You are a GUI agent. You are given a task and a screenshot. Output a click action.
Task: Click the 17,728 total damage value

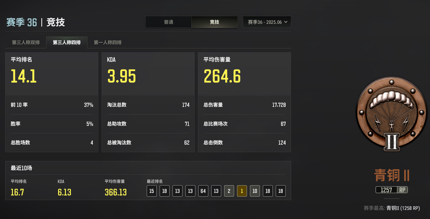coord(279,105)
